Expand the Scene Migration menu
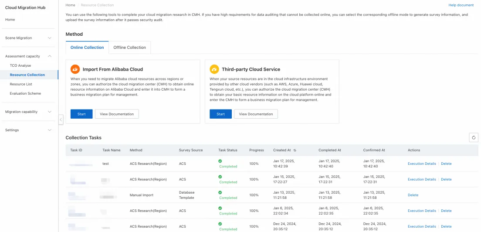 point(50,38)
